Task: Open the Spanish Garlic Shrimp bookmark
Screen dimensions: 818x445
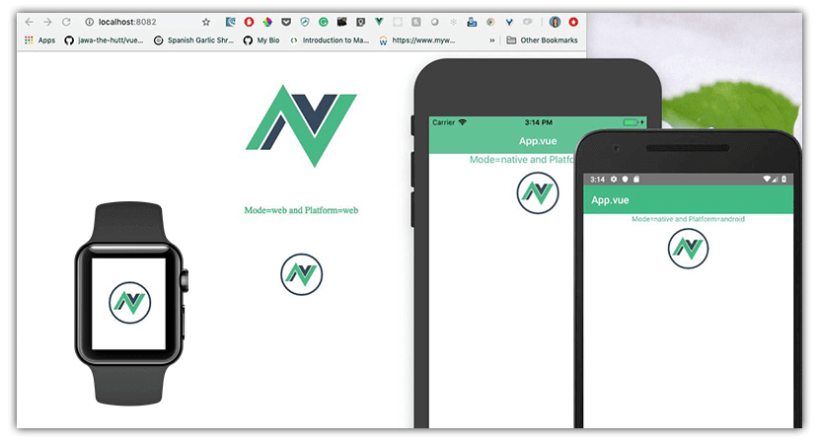Action: [x=194, y=40]
